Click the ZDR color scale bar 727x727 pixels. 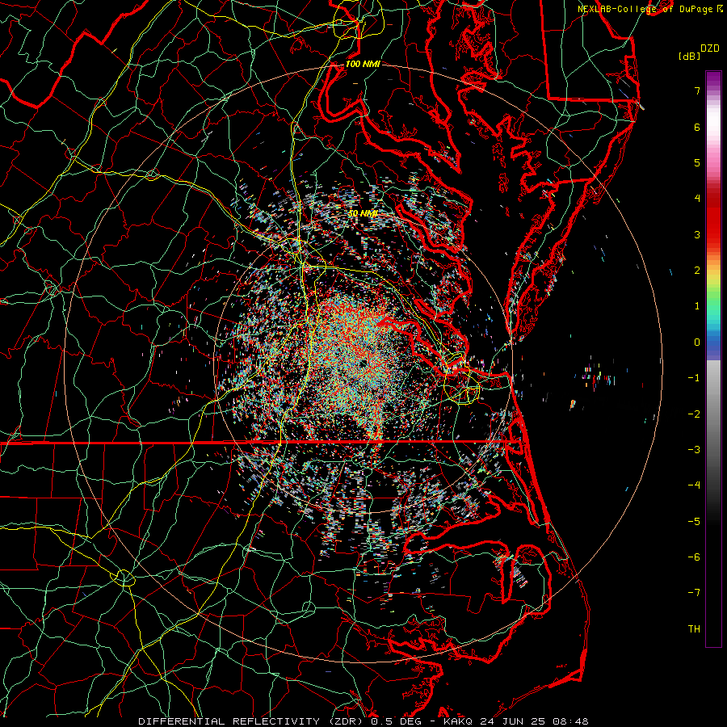coord(713,359)
